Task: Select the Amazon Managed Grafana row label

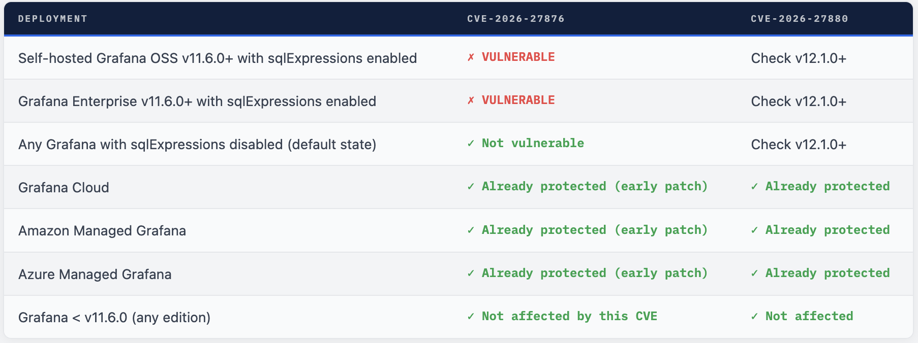Action: click(102, 231)
